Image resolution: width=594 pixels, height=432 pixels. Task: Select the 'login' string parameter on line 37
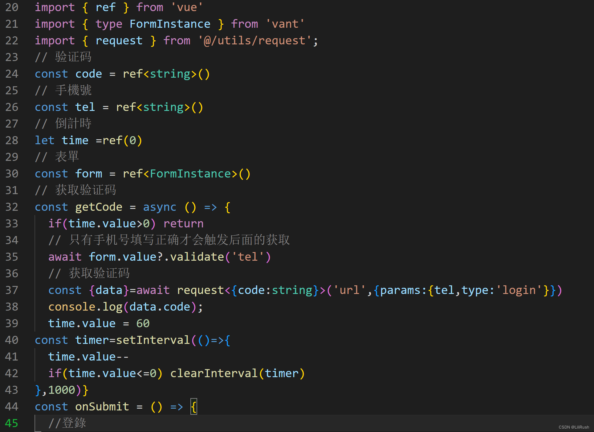519,290
